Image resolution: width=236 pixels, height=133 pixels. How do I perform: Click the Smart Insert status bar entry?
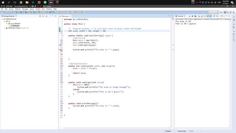tap(182, 131)
